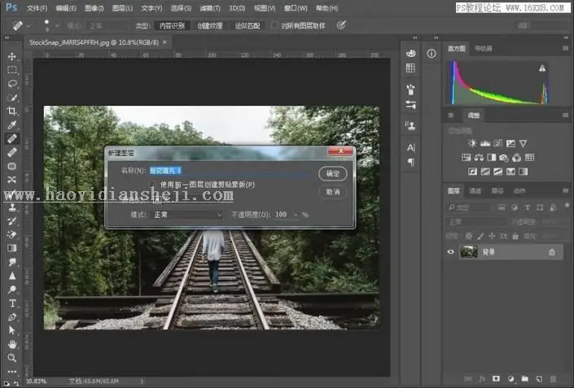The height and width of the screenshot is (388, 574).
Task: Open the Layers panel flyout menu
Action: [x=565, y=191]
